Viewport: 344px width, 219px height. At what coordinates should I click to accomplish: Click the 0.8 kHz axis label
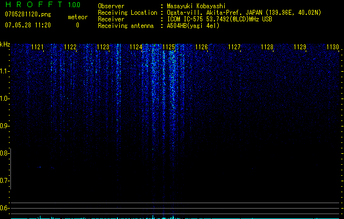click(x=4, y=153)
